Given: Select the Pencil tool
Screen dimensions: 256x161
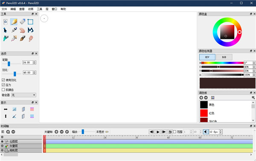Looking at the screenshot, I should tap(14, 22).
